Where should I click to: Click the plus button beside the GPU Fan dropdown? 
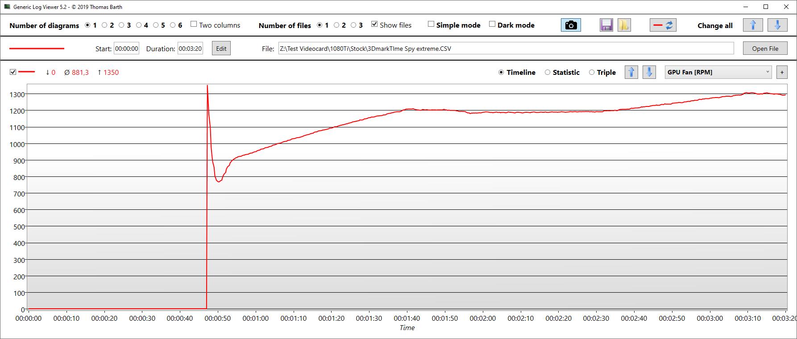pyautogui.click(x=782, y=72)
